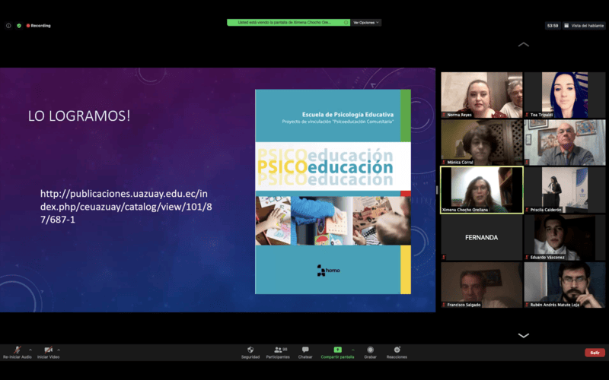Expand the audio options caret

coord(30,350)
